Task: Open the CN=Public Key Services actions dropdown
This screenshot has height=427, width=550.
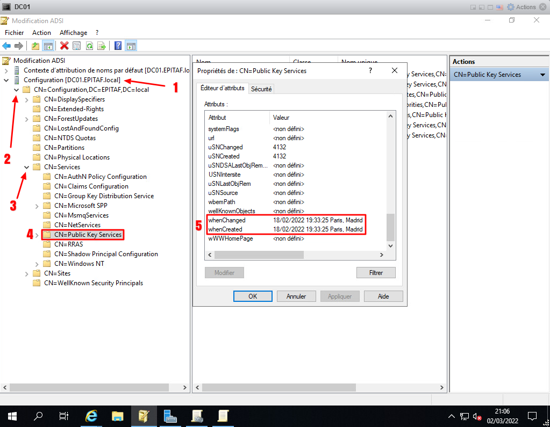Action: tap(542, 75)
